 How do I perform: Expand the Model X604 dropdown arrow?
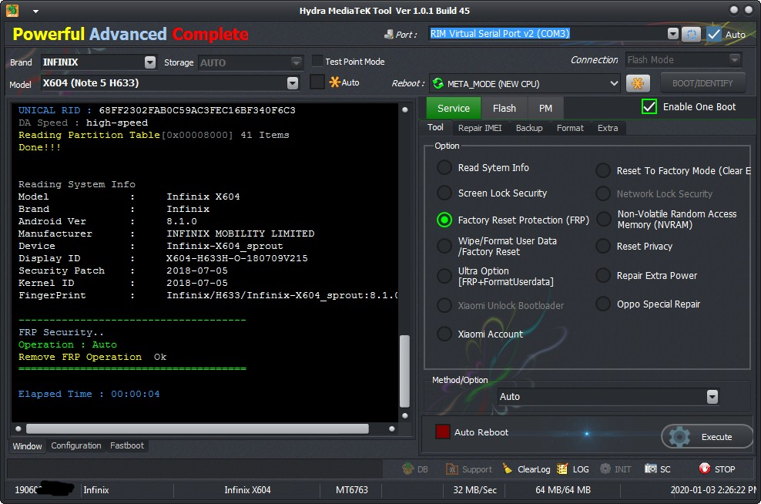(x=292, y=83)
